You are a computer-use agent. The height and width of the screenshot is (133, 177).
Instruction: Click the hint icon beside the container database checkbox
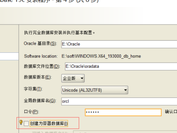(x=21, y=122)
